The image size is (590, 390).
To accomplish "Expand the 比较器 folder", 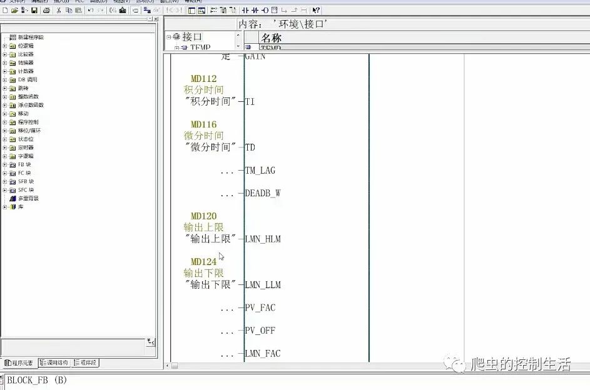I will pyautogui.click(x=4, y=54).
